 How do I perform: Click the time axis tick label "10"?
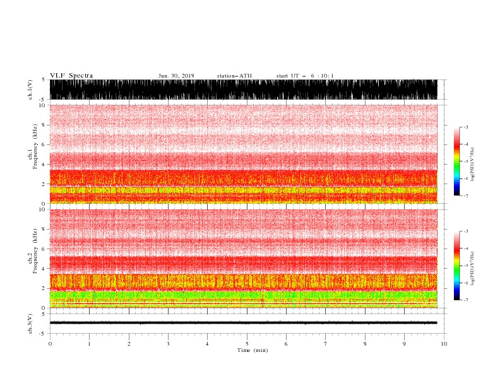point(444,344)
